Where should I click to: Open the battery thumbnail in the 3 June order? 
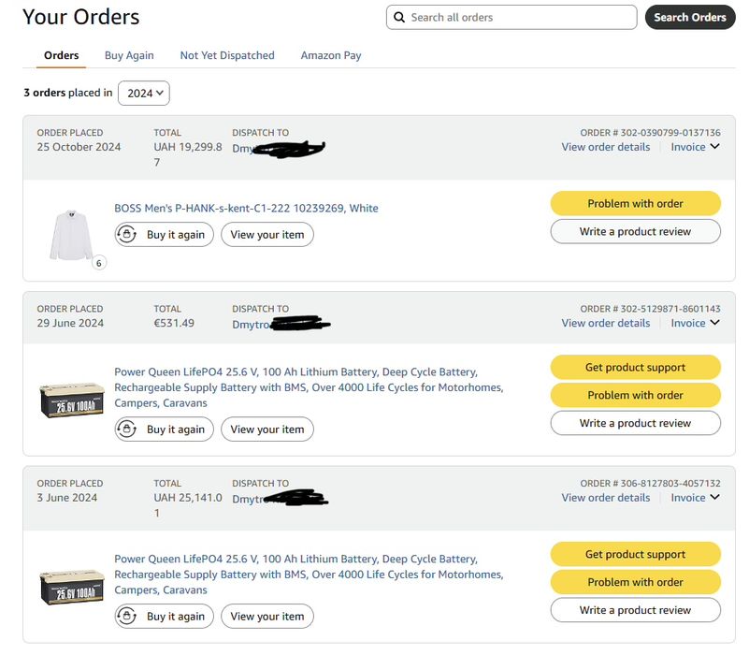pos(72,588)
